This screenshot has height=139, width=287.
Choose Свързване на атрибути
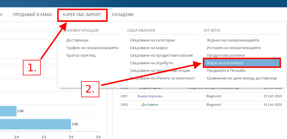pyautogui.click(x=151, y=63)
